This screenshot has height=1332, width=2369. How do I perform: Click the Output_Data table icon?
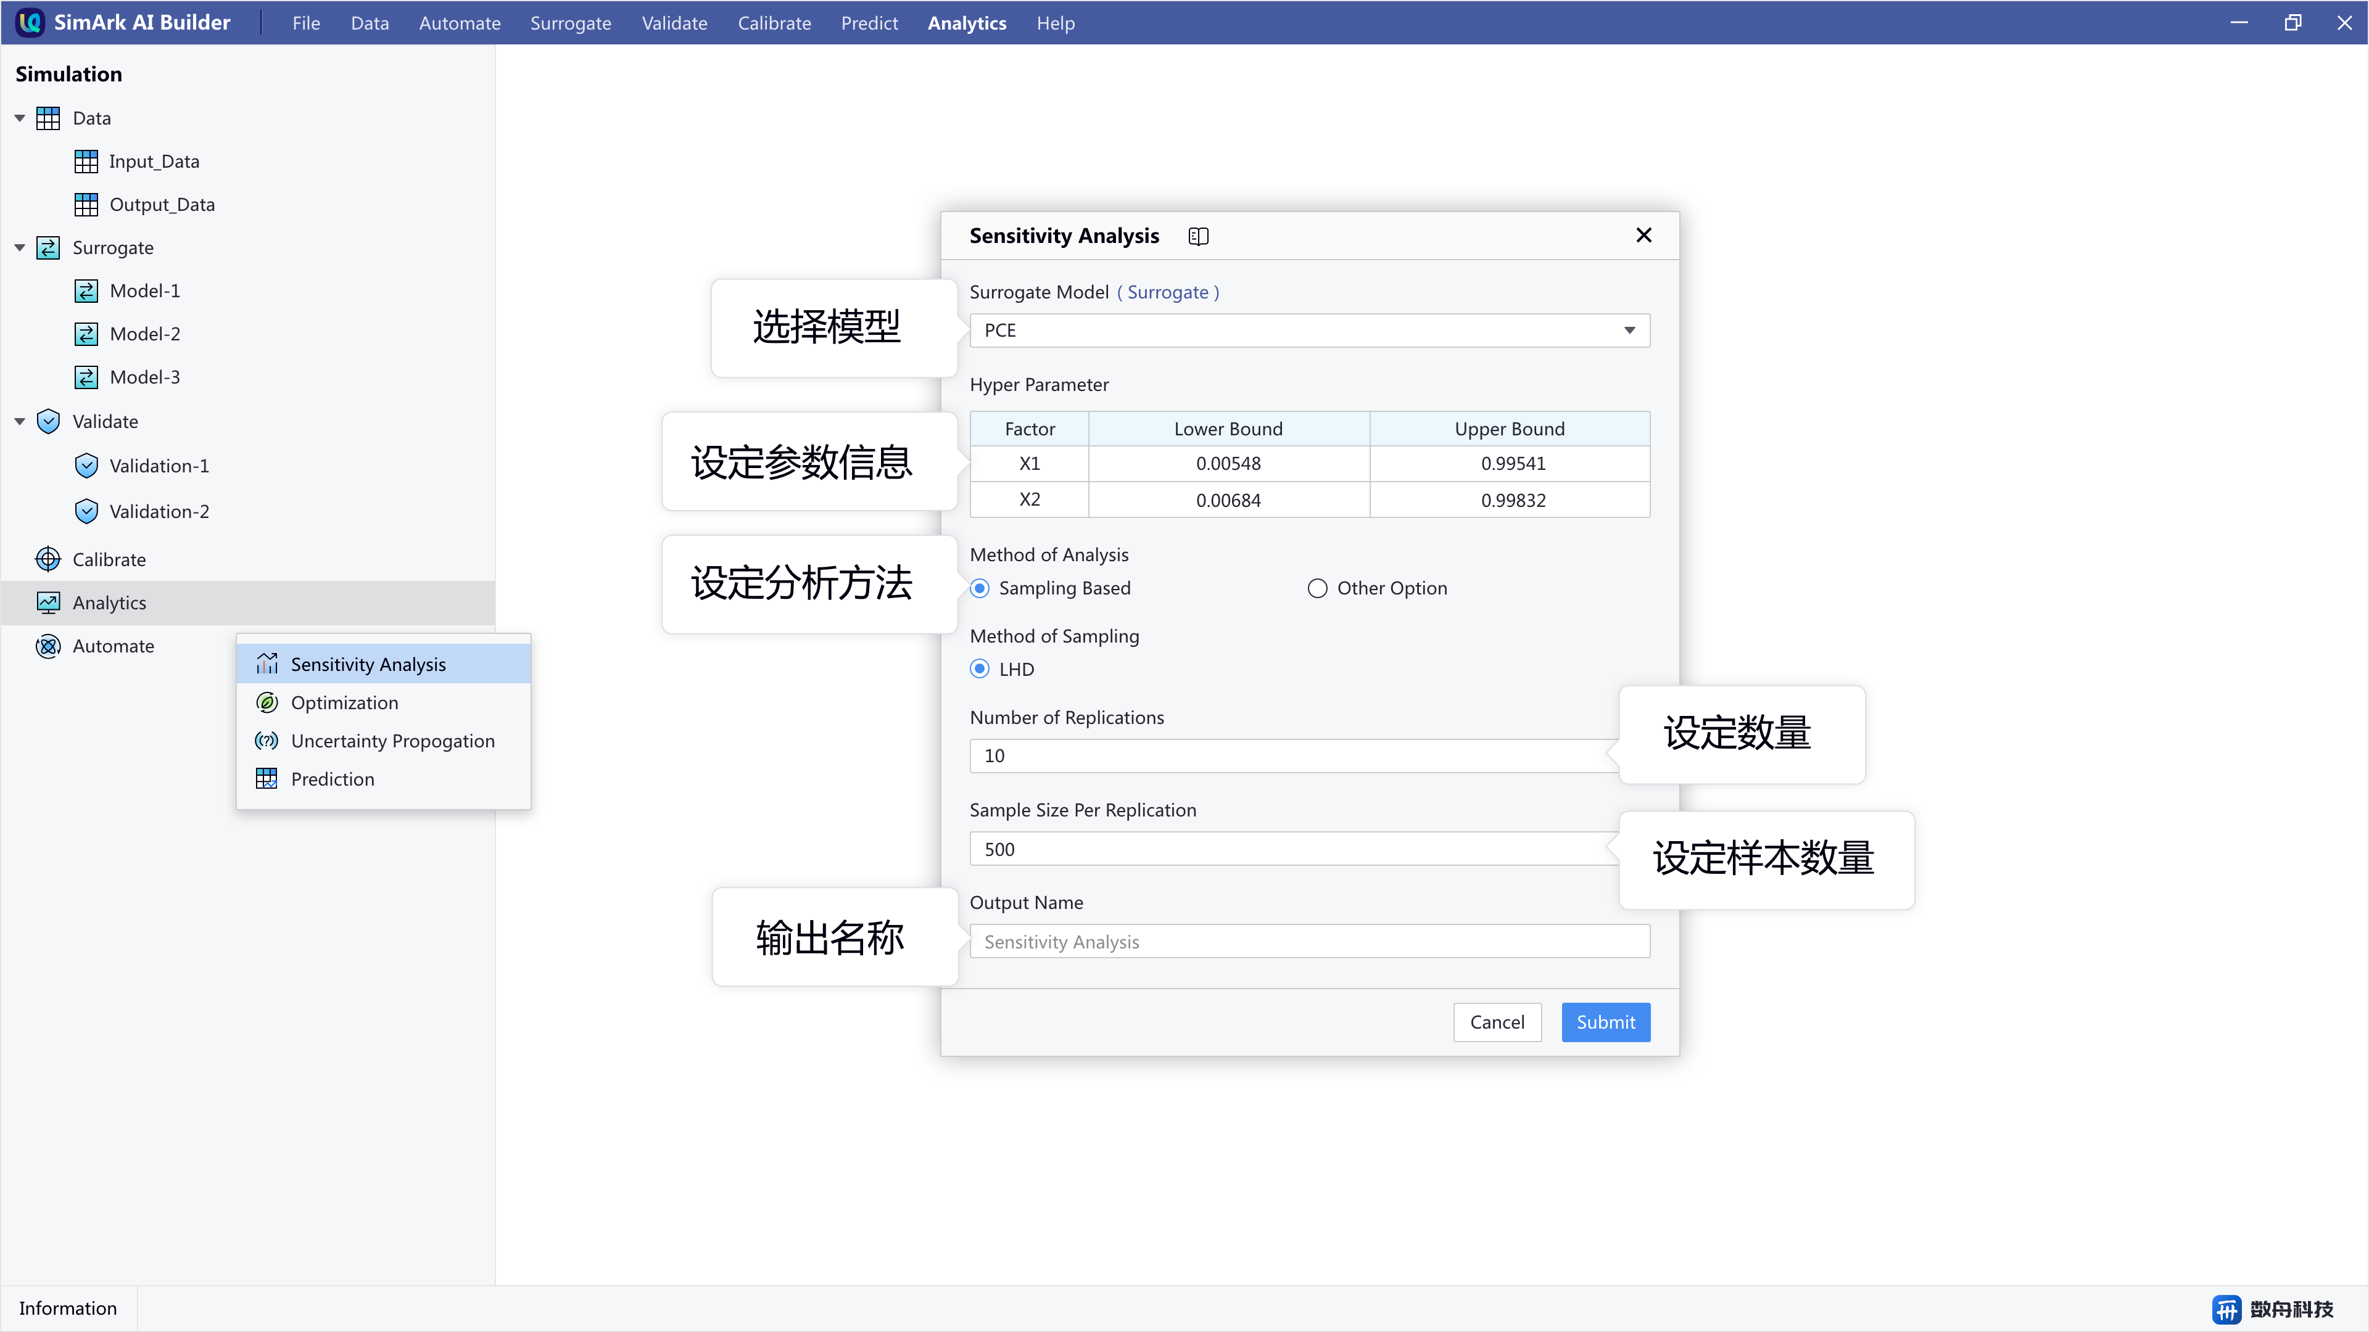(x=86, y=204)
